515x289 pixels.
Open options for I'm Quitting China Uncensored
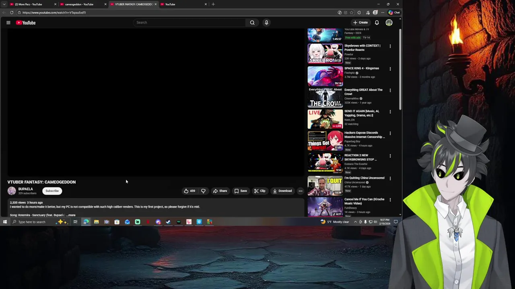point(390,179)
